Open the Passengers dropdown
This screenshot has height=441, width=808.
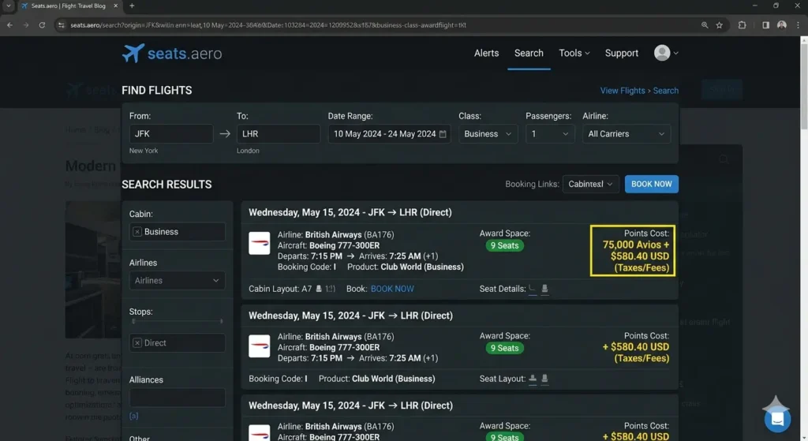tap(549, 134)
